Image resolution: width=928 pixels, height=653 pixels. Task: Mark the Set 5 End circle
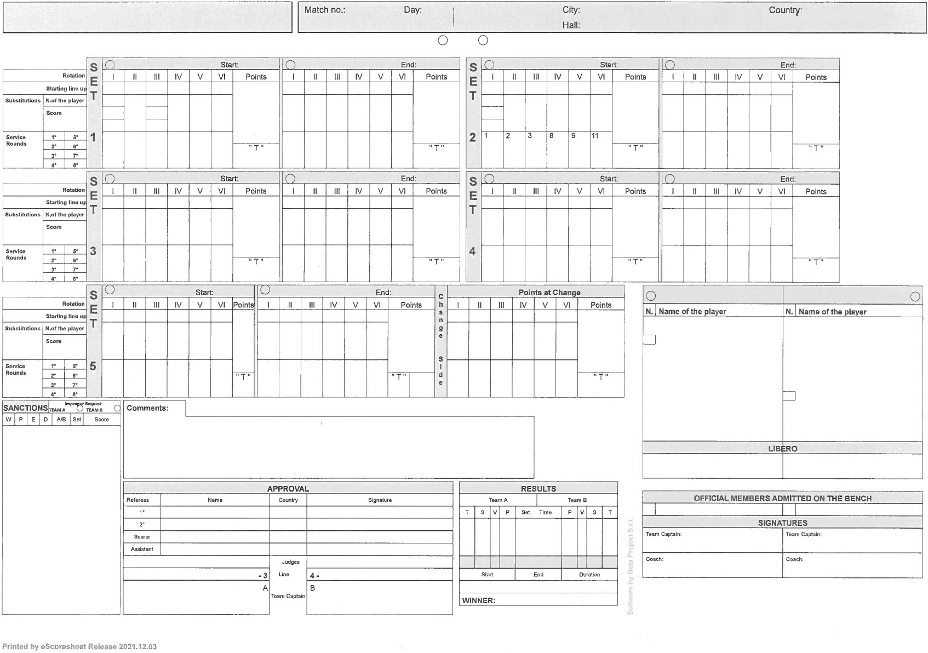pos(265,290)
